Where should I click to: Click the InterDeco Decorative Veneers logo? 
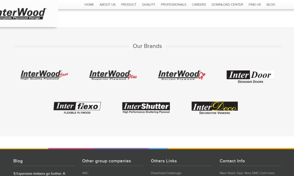[215, 108]
